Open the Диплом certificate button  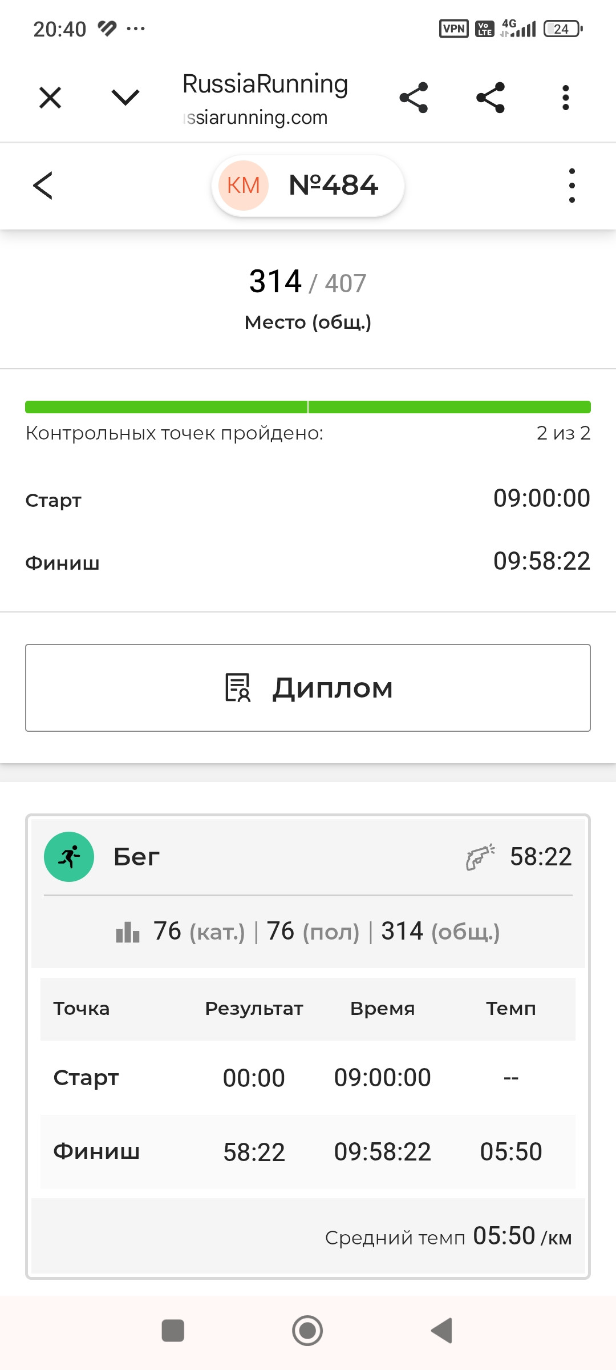tap(308, 688)
